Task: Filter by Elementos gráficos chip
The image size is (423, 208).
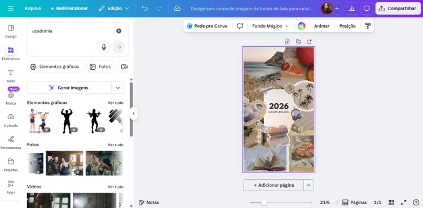Action: 56,67
